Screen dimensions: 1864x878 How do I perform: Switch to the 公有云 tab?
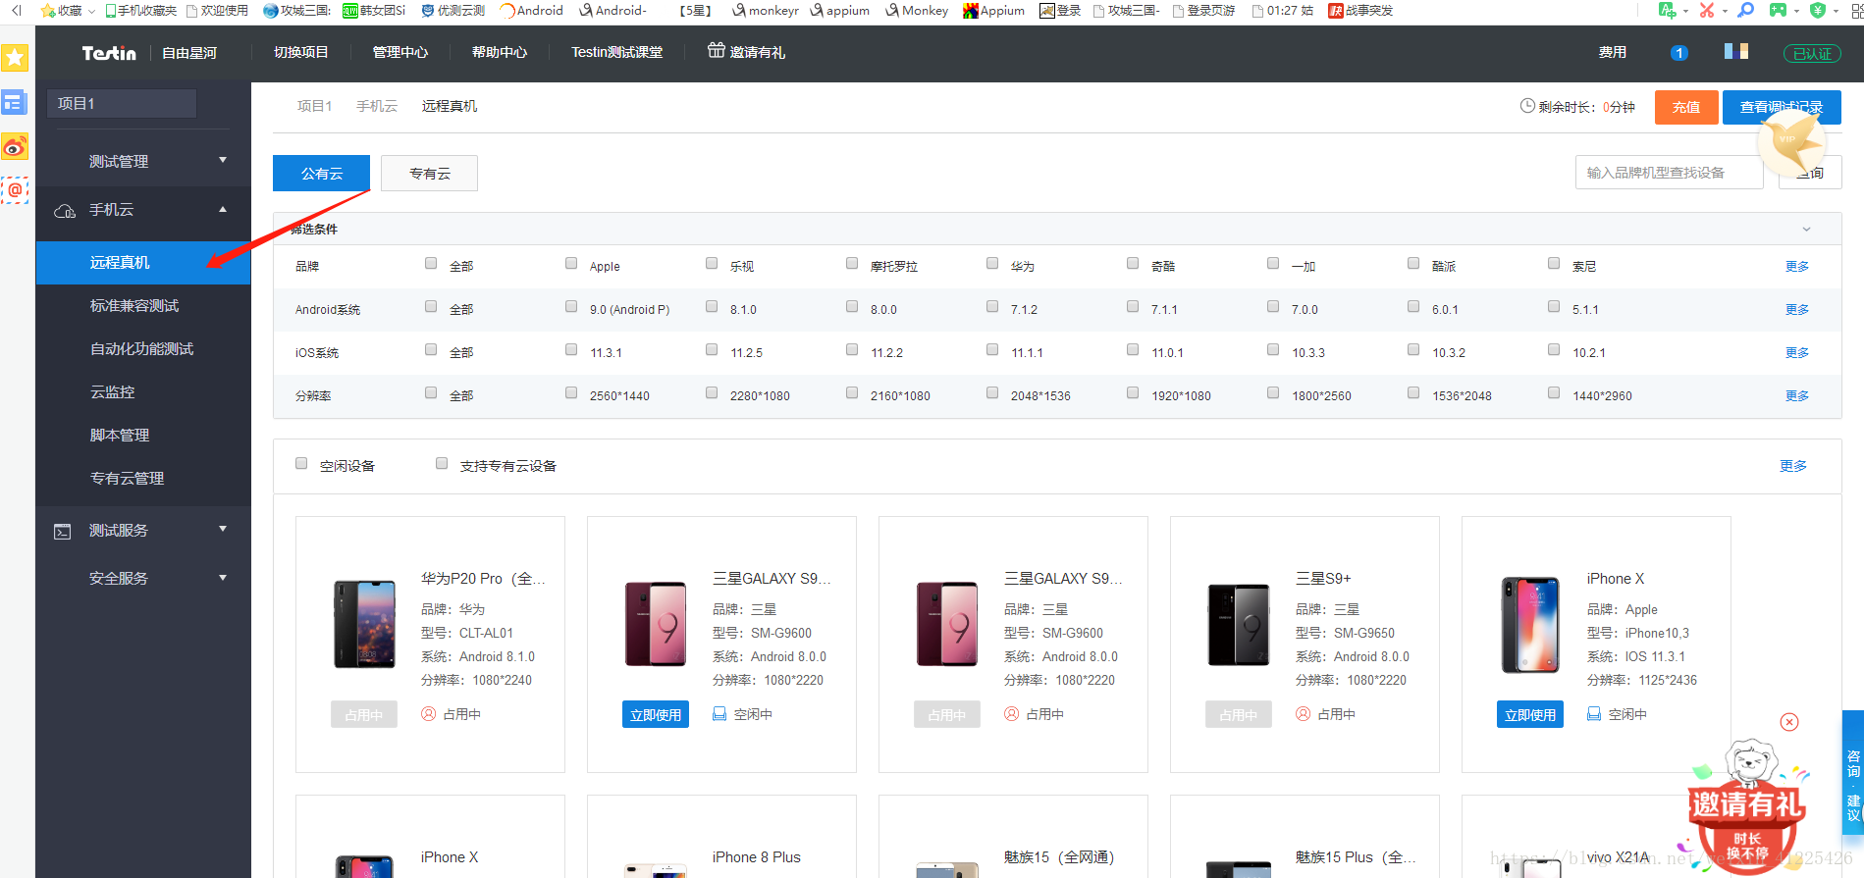[322, 174]
